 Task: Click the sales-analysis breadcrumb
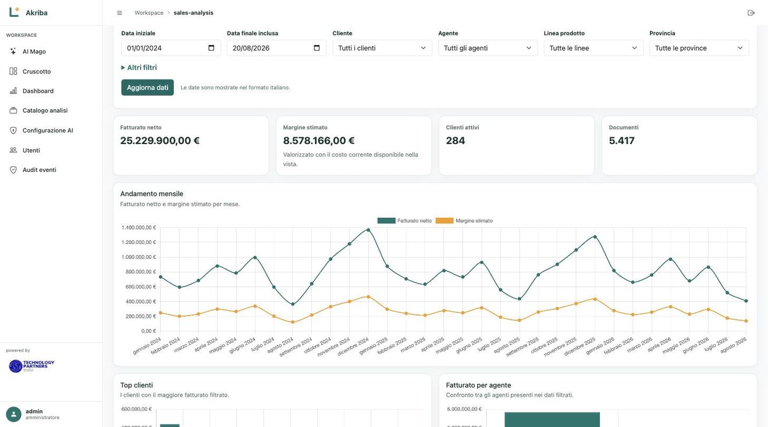[193, 13]
